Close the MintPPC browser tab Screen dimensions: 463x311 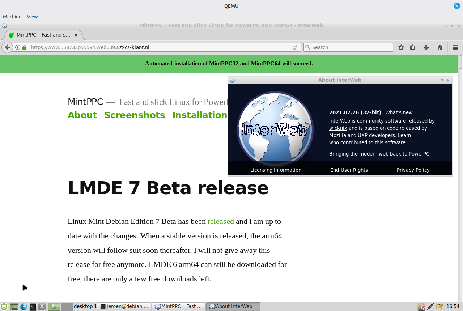[76, 35]
